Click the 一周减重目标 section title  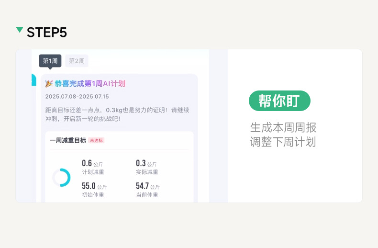68,140
